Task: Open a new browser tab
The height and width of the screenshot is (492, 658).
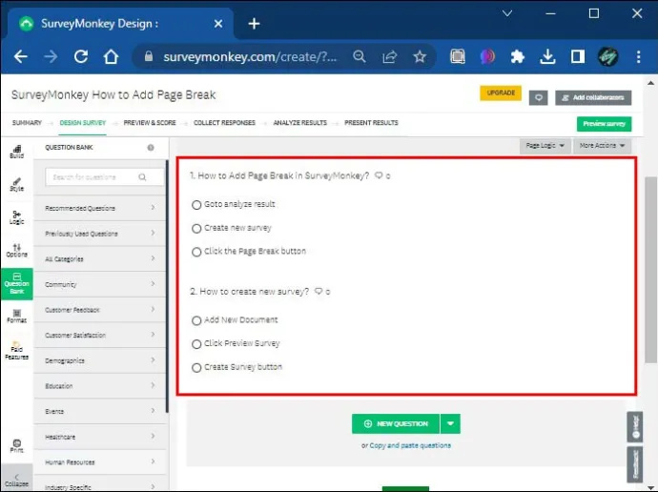Action: click(x=254, y=24)
